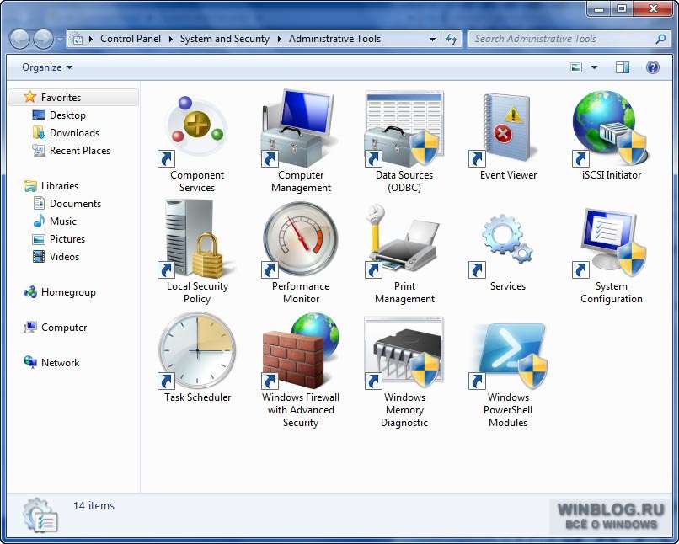Click the "Music" label under Libraries

pyautogui.click(x=63, y=221)
